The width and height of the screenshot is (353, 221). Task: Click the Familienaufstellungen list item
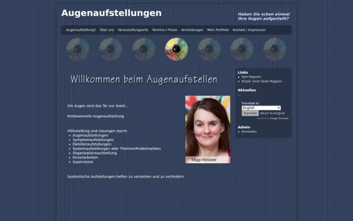(x=92, y=144)
